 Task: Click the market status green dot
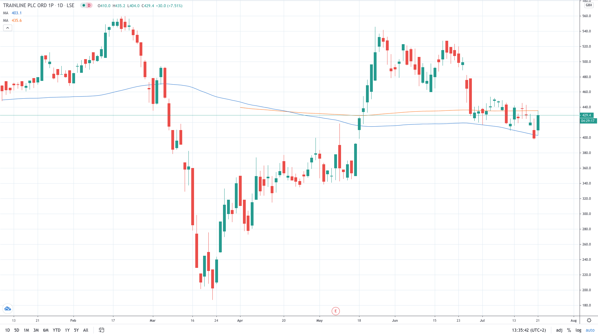[x=83, y=6]
